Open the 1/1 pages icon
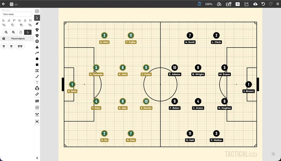The width and height of the screenshot is (281, 161). coord(12,4)
